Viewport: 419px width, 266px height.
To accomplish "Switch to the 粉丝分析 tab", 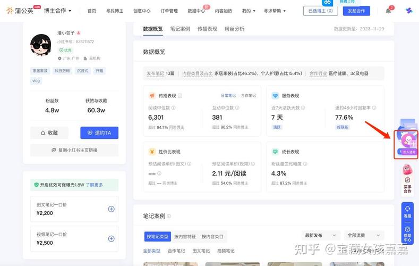I will 235,29.
